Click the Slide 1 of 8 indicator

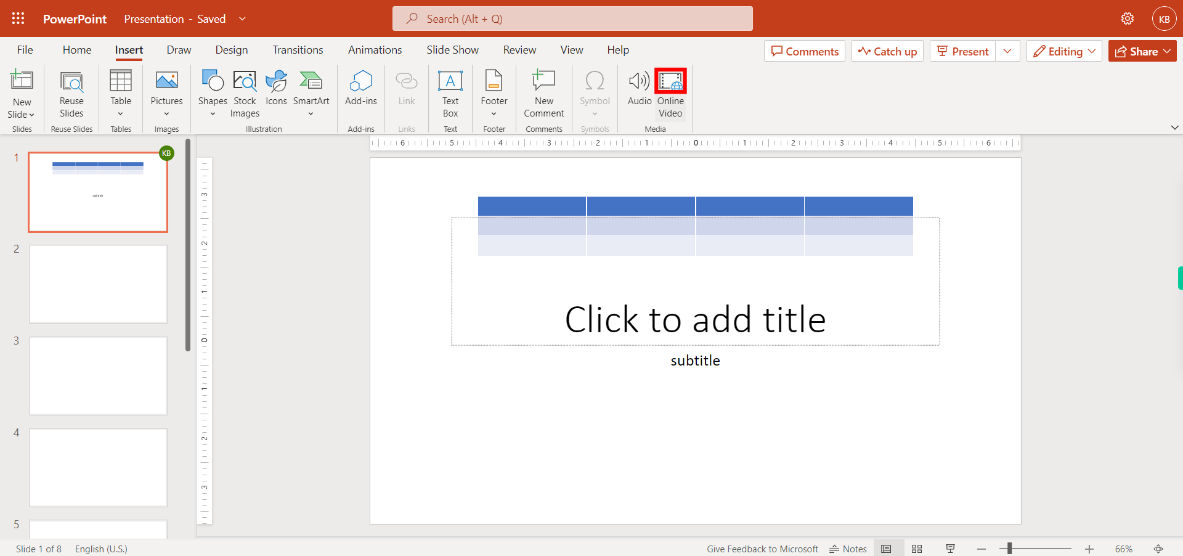(38, 549)
